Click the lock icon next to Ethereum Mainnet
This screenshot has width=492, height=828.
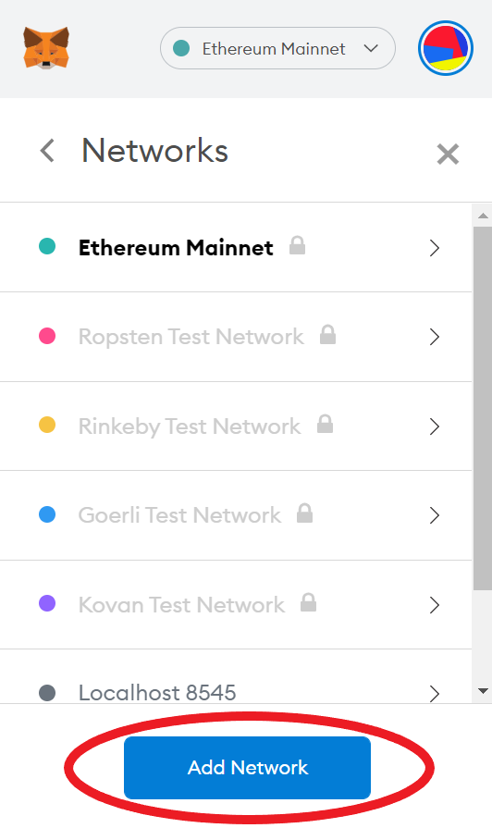tap(297, 245)
